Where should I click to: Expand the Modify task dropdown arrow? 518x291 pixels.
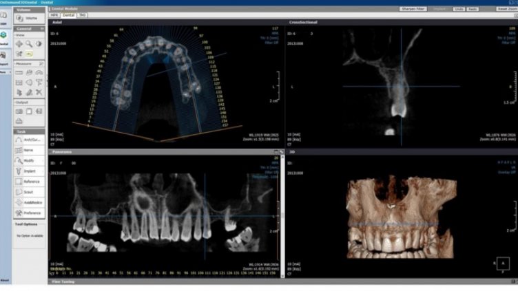click(43, 161)
